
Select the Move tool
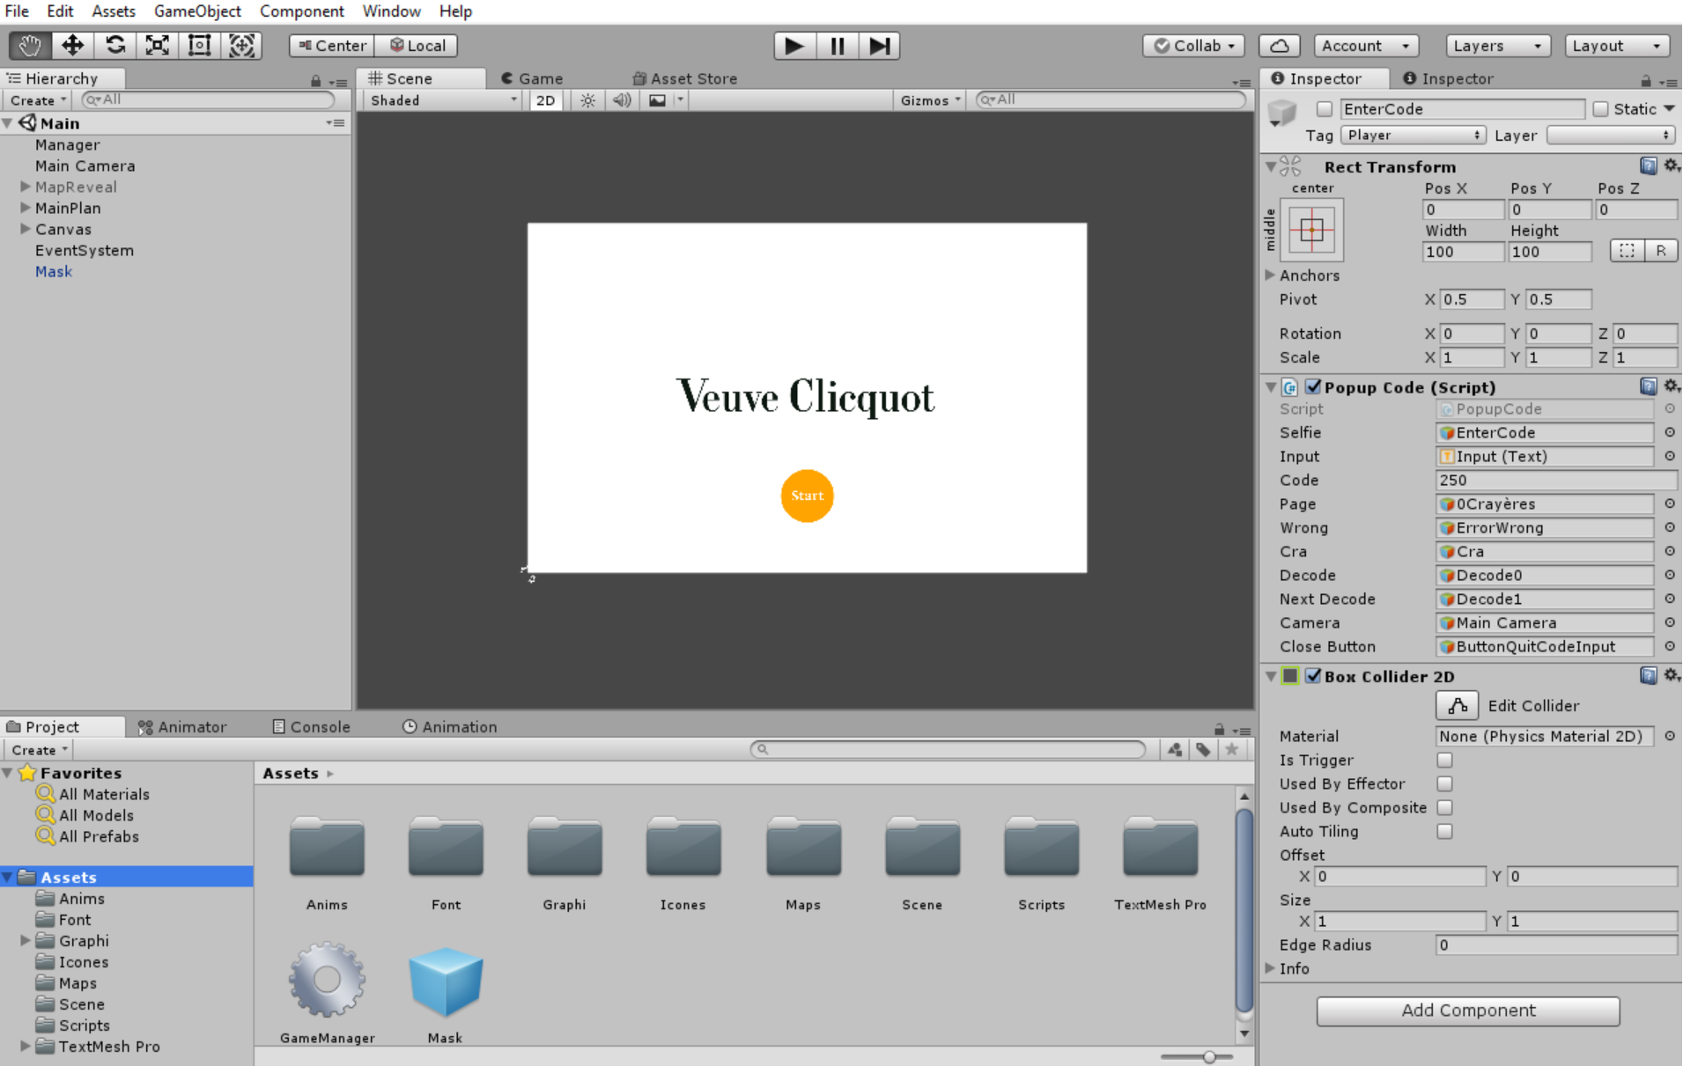pos(72,46)
